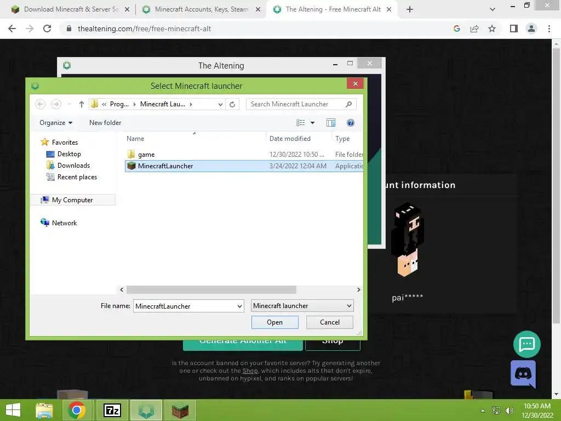Open the Chrome profile icon

tap(531, 29)
